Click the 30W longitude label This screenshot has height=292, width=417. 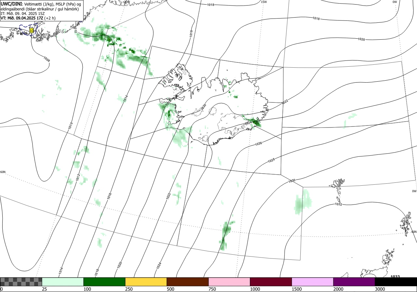click(x=127, y=2)
